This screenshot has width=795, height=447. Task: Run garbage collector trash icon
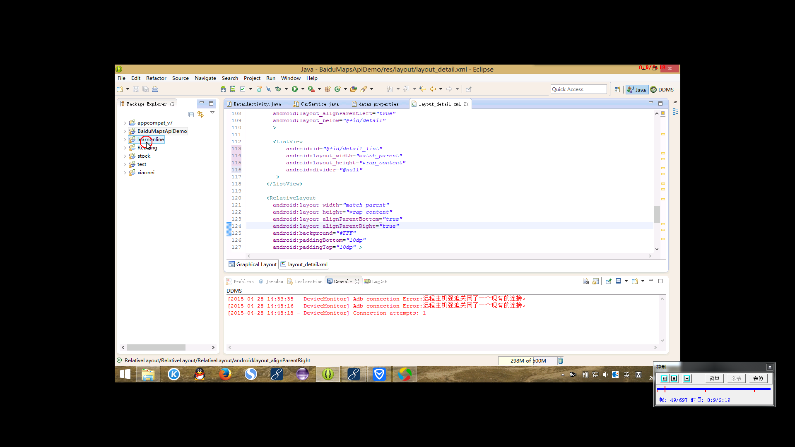pyautogui.click(x=561, y=360)
